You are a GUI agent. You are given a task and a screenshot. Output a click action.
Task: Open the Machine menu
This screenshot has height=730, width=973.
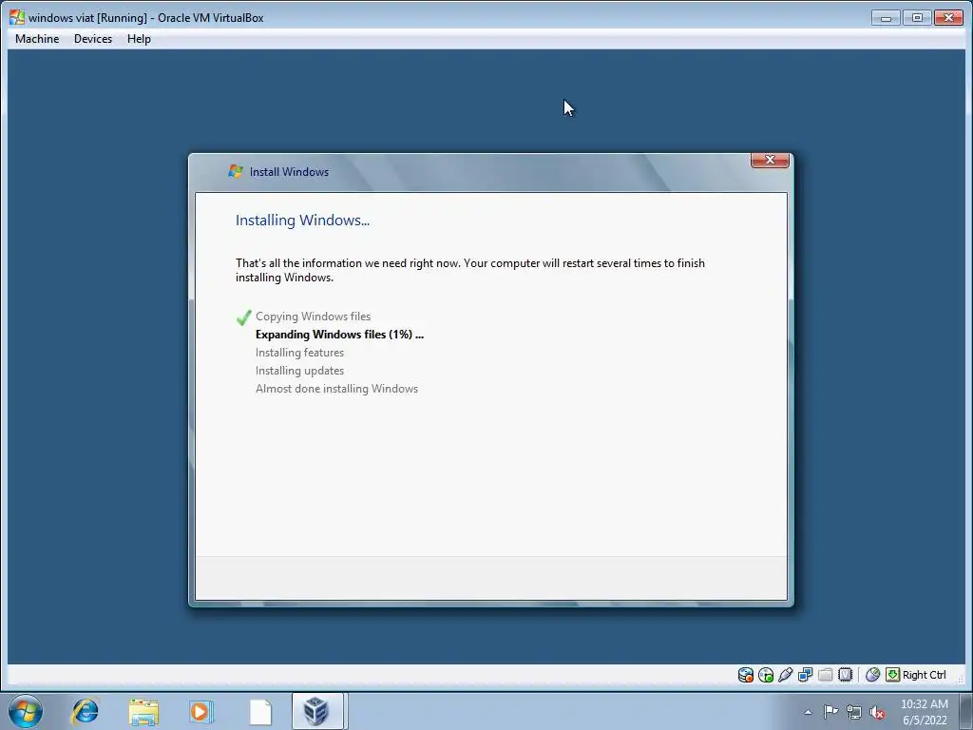click(x=37, y=38)
